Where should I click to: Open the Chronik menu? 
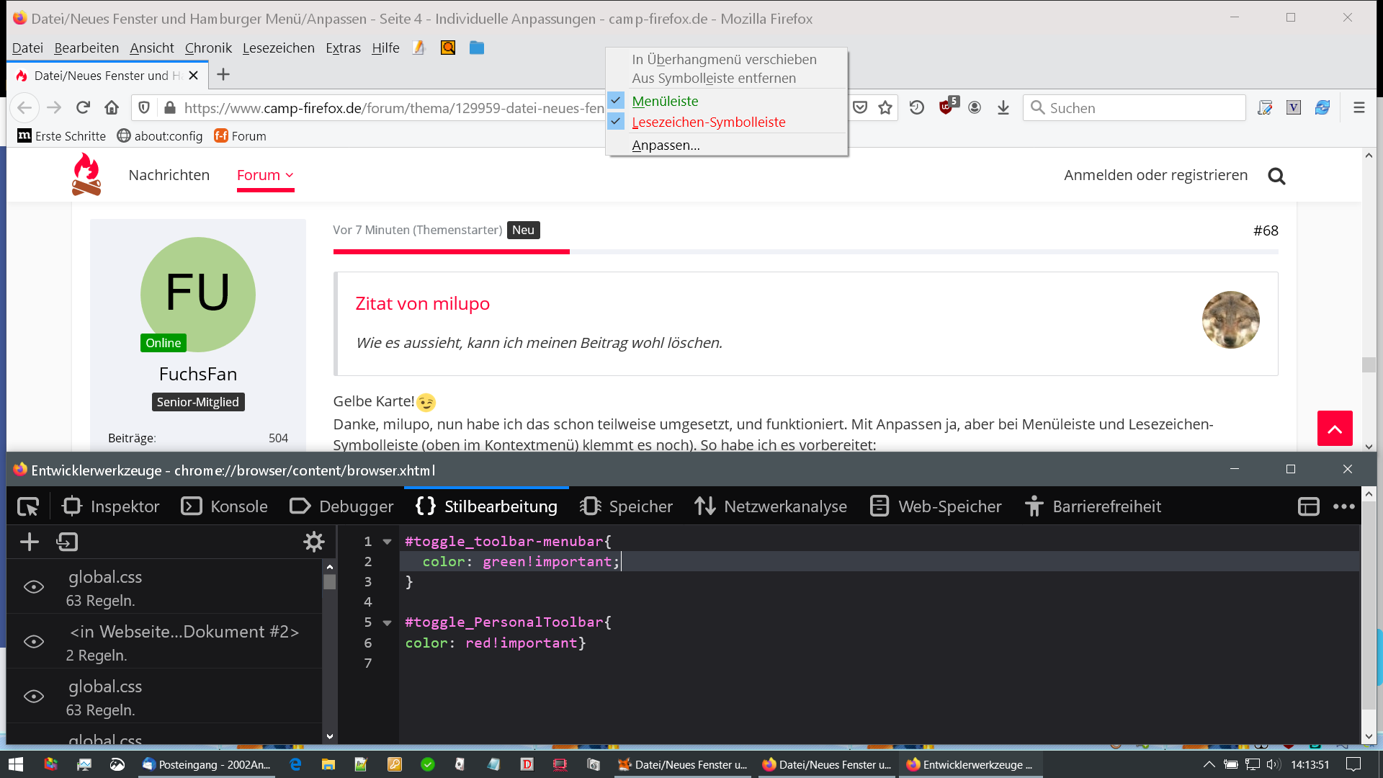point(208,48)
